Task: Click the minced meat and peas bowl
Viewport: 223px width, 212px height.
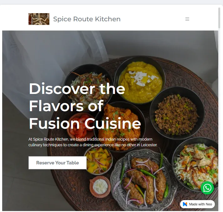Action: [177, 113]
